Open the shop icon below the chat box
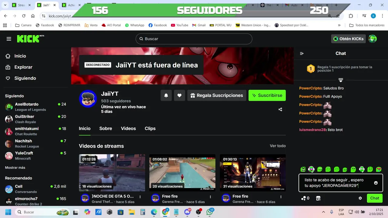This screenshot has height=218, width=388. [318, 198]
